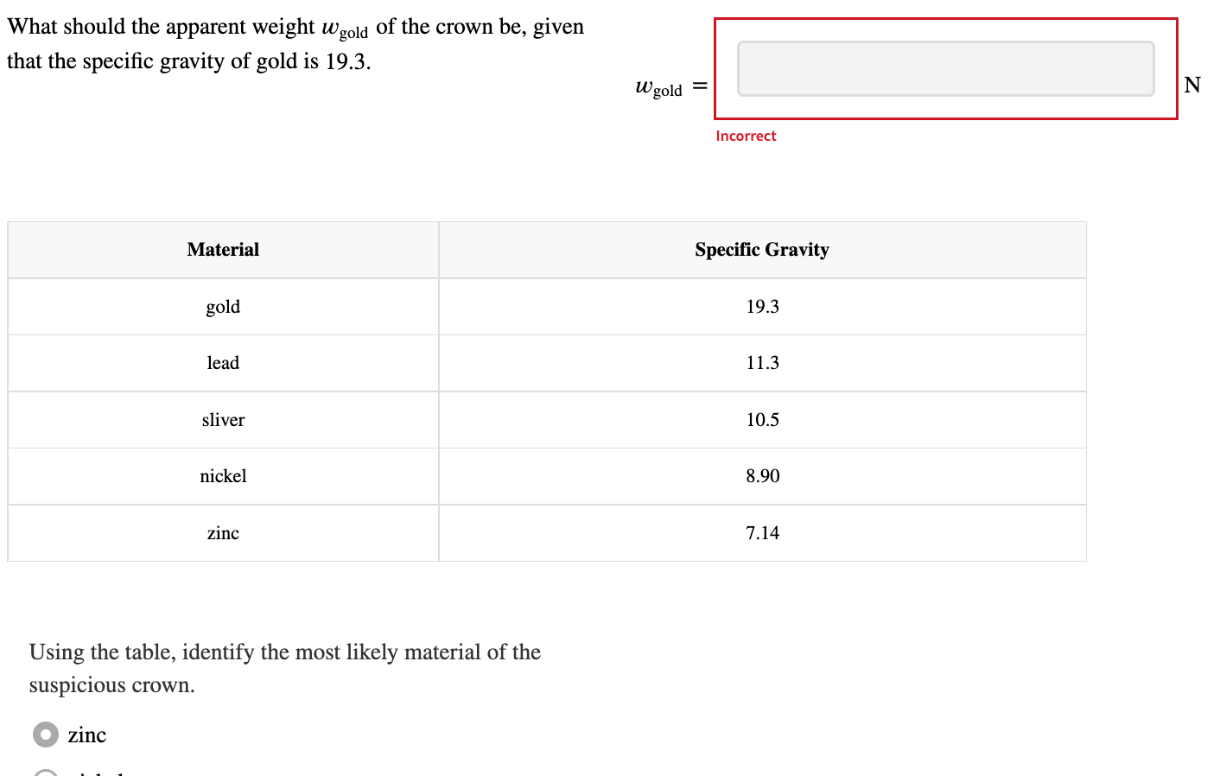Select the zinc radio button
1220x776 pixels.
tap(45, 734)
